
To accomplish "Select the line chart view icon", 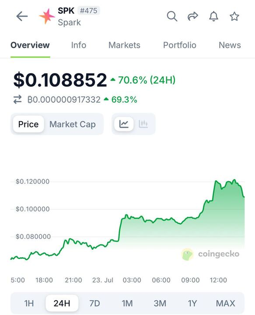I will [x=124, y=124].
